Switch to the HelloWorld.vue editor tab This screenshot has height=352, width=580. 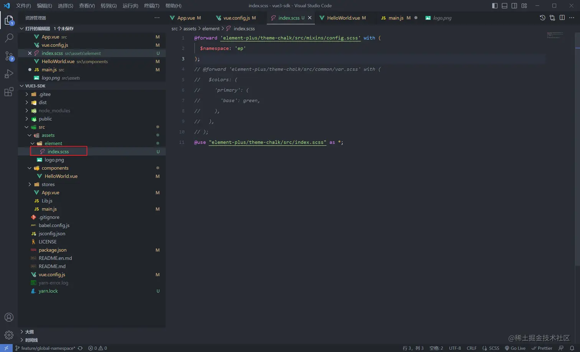(x=343, y=18)
